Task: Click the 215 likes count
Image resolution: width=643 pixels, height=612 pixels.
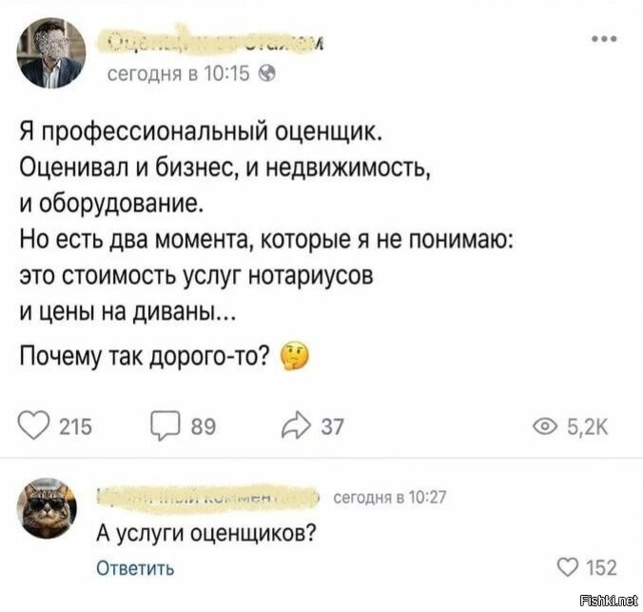Action: point(76,427)
